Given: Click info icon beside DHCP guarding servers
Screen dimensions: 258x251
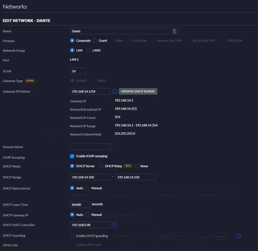Looking at the screenshot, I should [239, 236].
